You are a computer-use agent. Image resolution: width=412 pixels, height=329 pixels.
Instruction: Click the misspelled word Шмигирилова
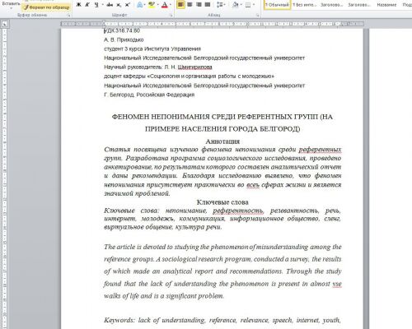[194, 67]
